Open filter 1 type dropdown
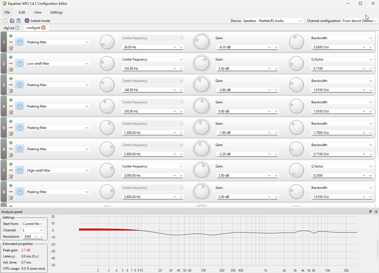 click(x=58, y=42)
